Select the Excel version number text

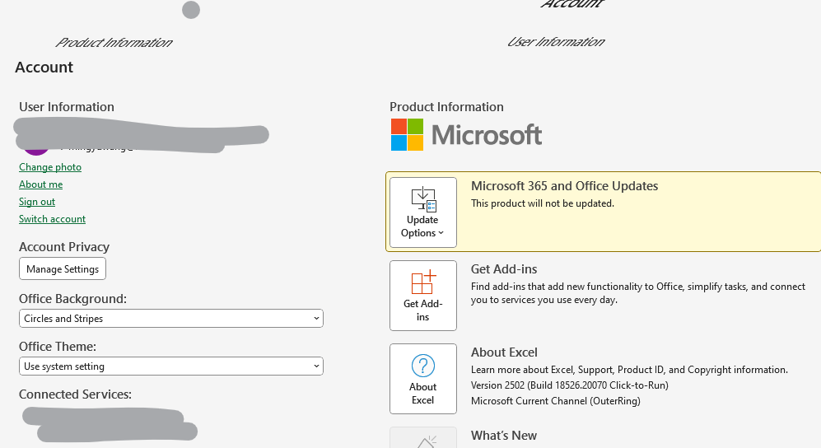(x=570, y=385)
